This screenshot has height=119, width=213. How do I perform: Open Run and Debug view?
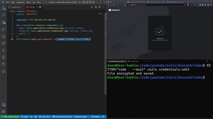(3, 29)
